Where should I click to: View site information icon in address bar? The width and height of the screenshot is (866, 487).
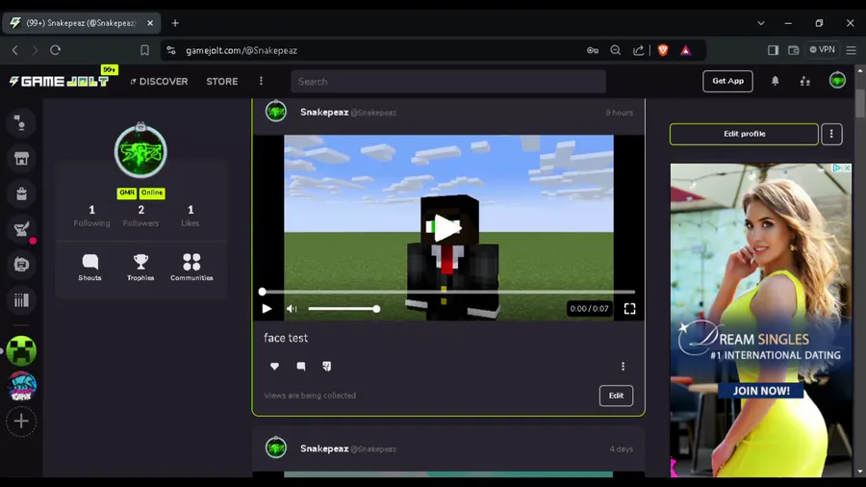click(171, 50)
